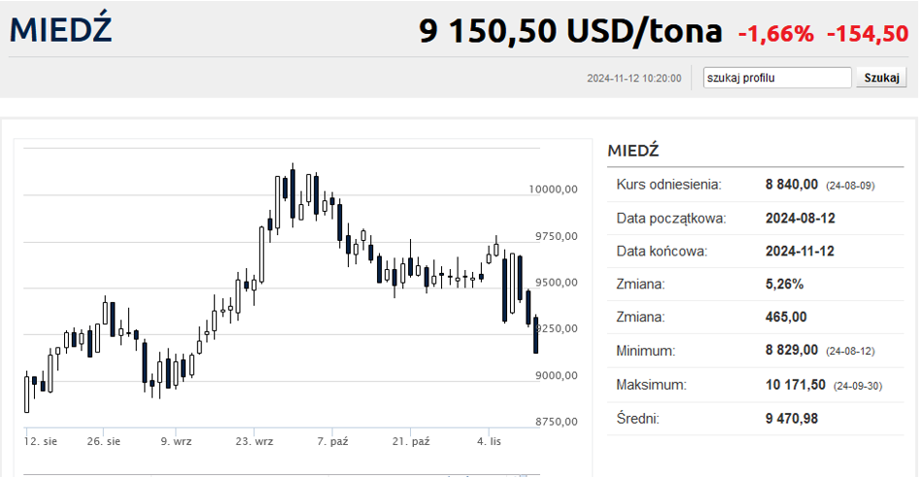
Task: Click the Maksimum value 10 171,50
Action: click(796, 385)
